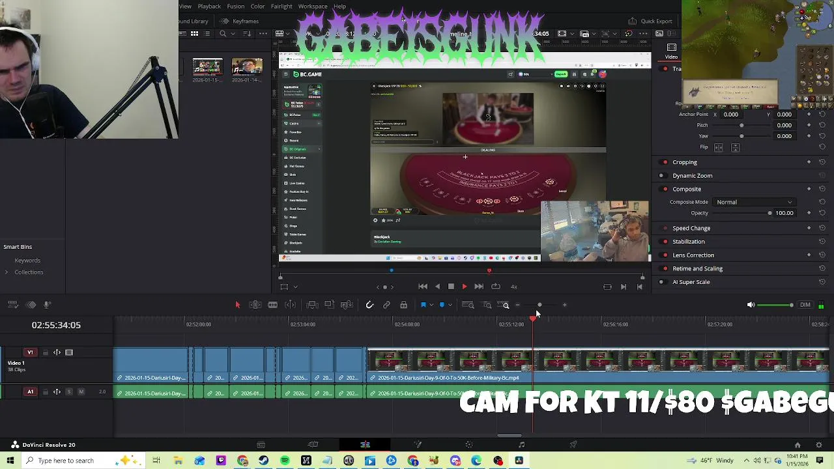Open the Help menu
The height and width of the screenshot is (469, 834).
(339, 7)
